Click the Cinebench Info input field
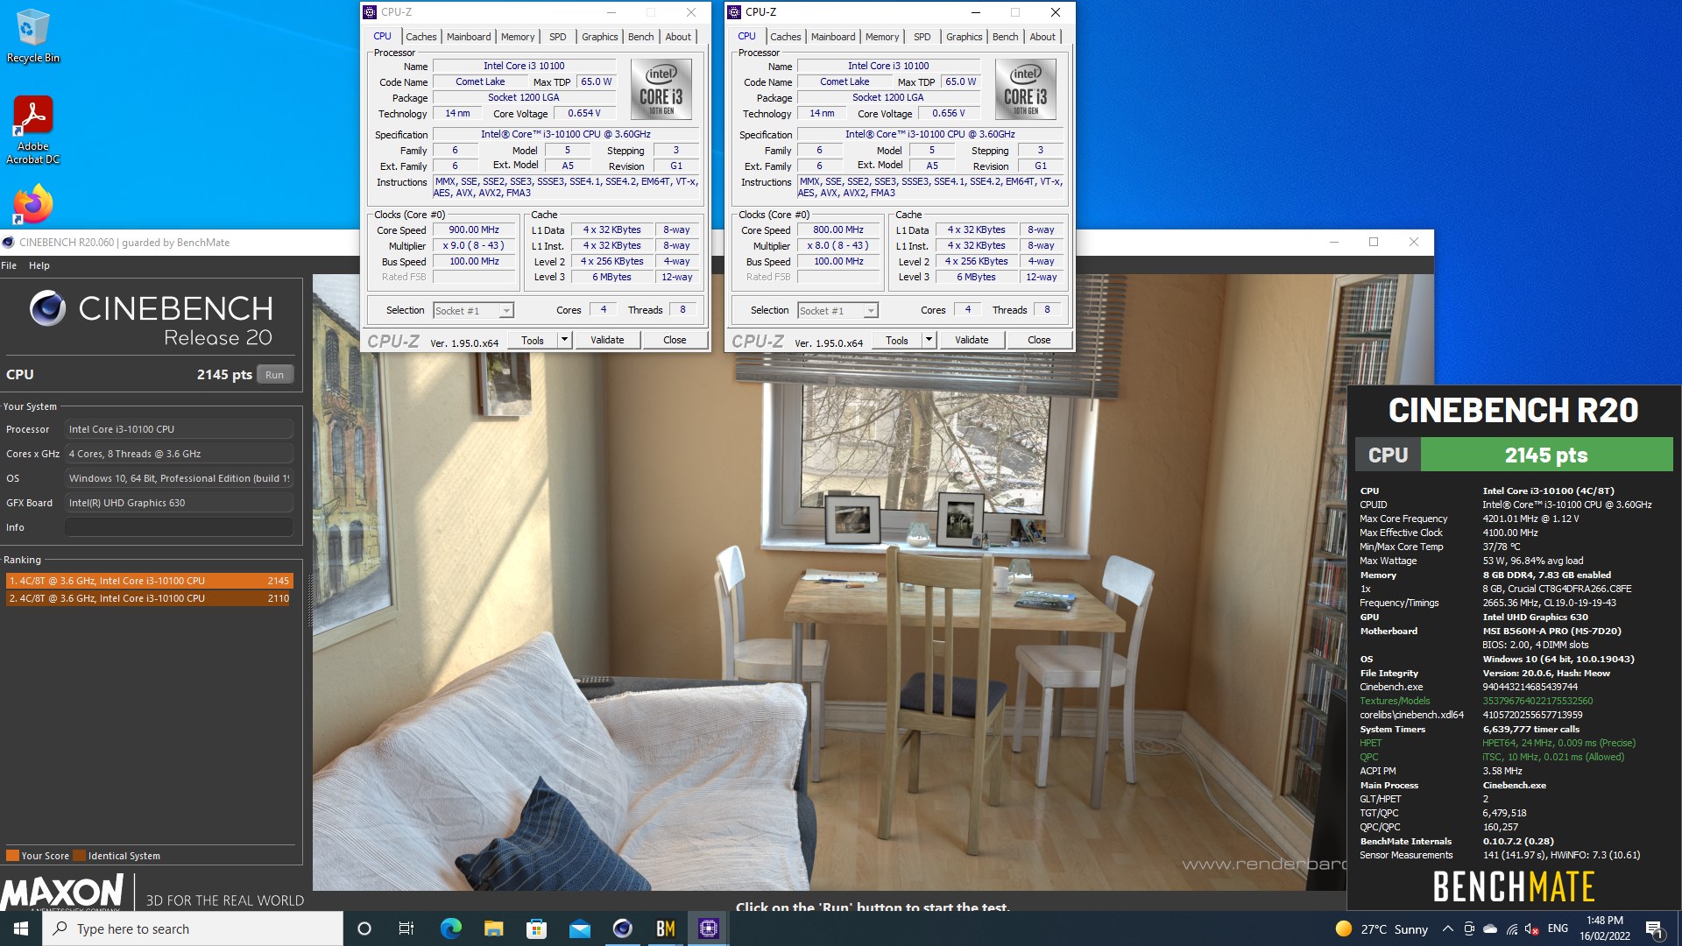The image size is (1682, 946). (x=179, y=527)
